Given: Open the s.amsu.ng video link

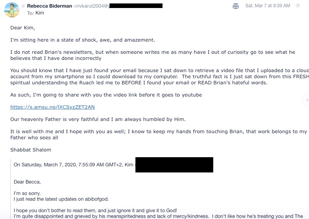Looking at the screenshot, I should point(52,107).
